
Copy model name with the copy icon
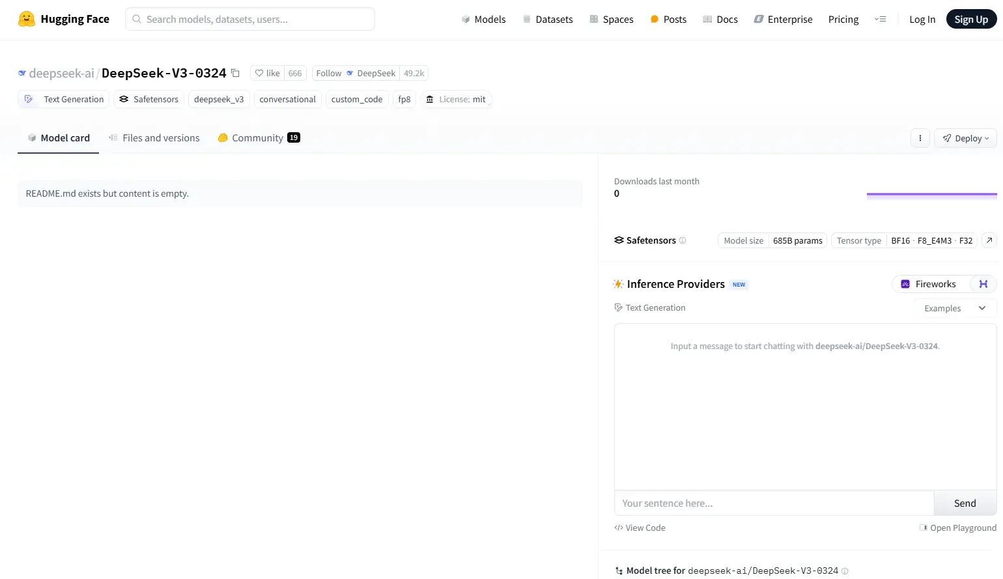[236, 73]
